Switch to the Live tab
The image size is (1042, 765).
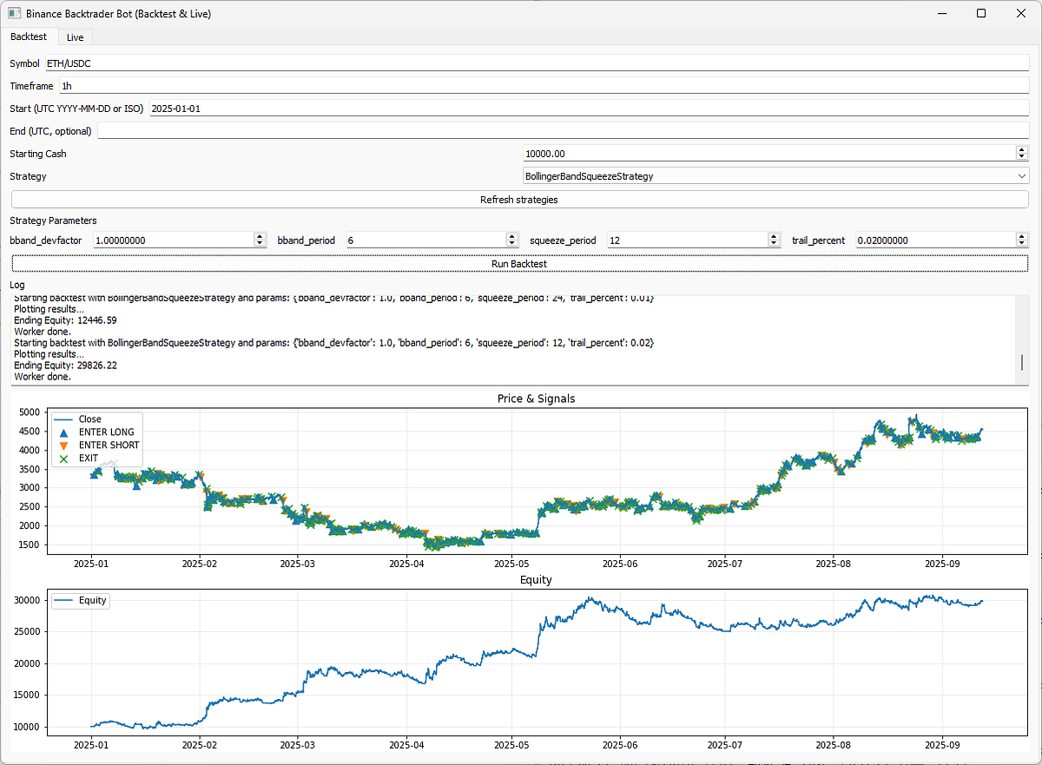pyautogui.click(x=75, y=36)
